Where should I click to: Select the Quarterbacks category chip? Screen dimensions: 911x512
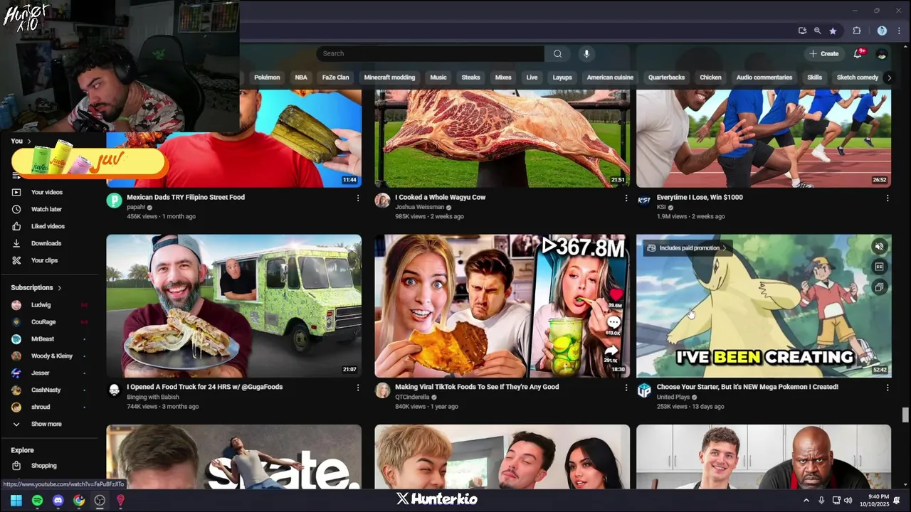[x=666, y=78]
